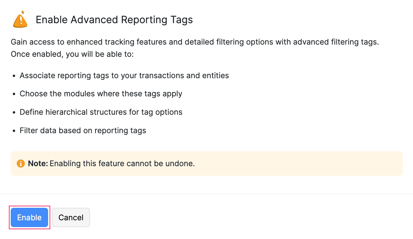Click the bullet about filtering data

83,130
